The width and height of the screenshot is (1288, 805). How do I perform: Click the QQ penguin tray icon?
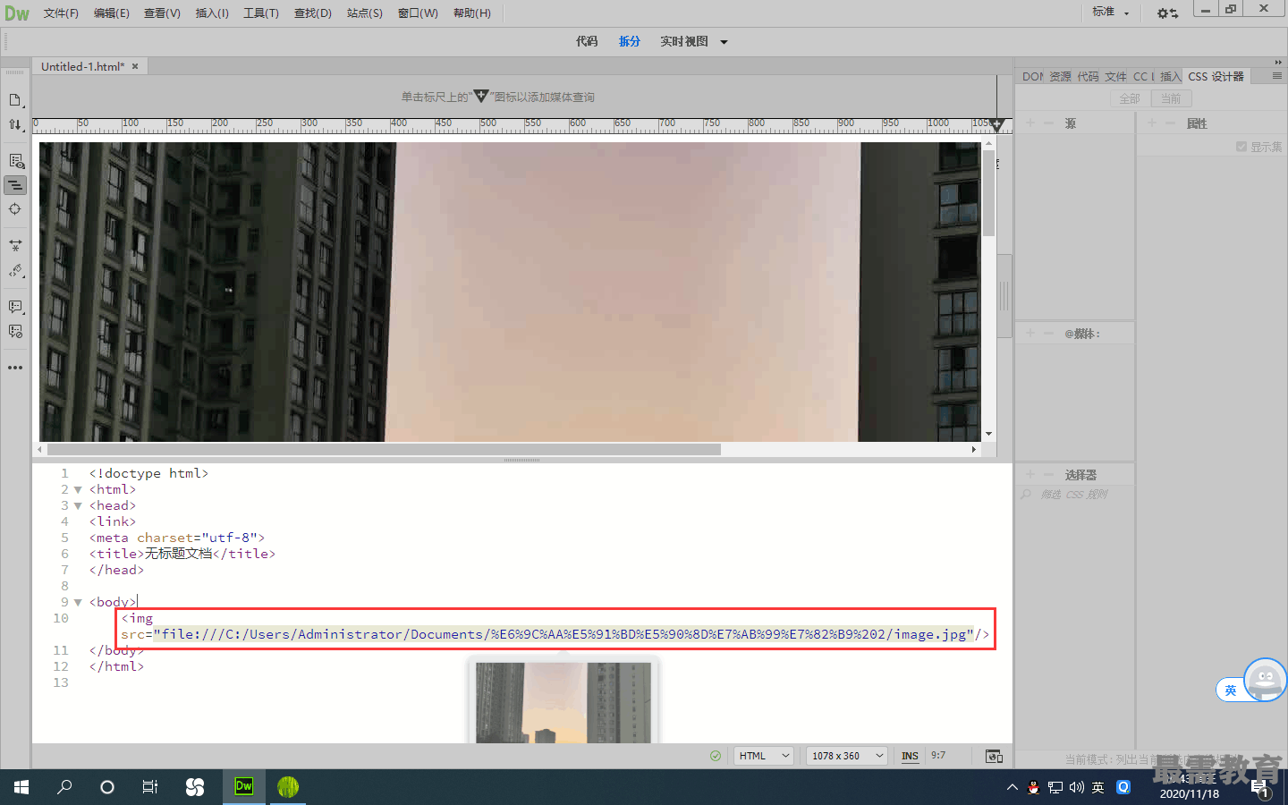(x=1033, y=787)
